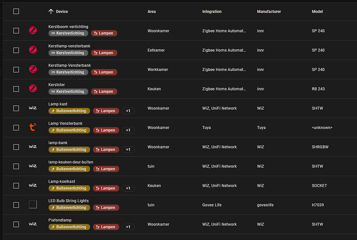Screen dimensions: 357x240
Task: Select the Lamp Vensterbank row checkbox
Action: (16, 127)
